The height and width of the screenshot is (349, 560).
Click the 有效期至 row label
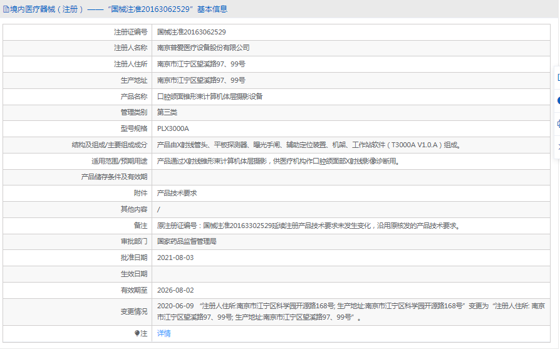134,290
